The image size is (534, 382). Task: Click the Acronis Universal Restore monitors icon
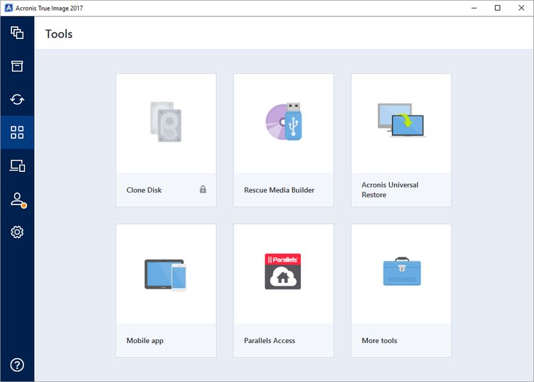(401, 120)
